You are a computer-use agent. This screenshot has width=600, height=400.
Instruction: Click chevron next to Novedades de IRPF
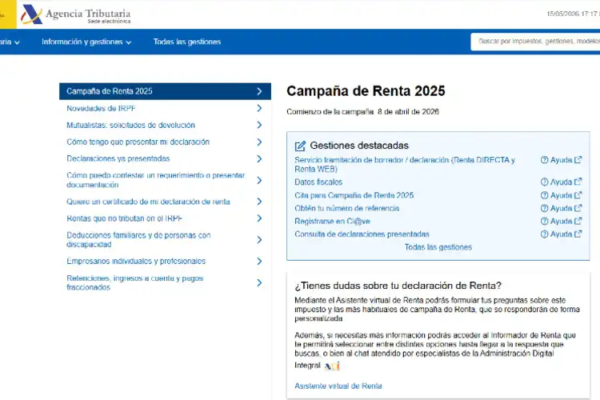(x=259, y=108)
